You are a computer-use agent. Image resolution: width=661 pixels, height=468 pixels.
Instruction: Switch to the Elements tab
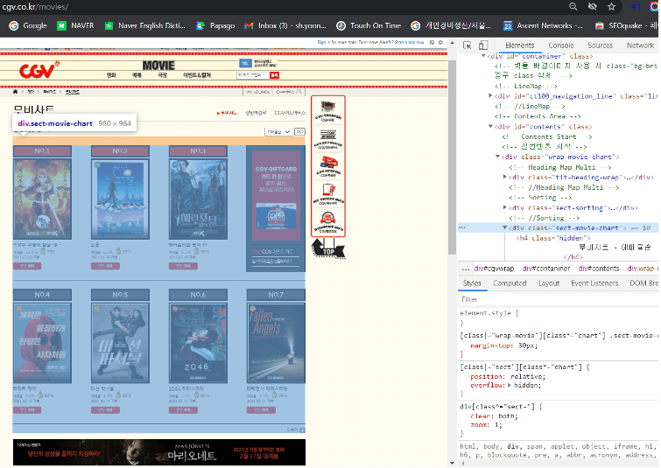pos(519,45)
